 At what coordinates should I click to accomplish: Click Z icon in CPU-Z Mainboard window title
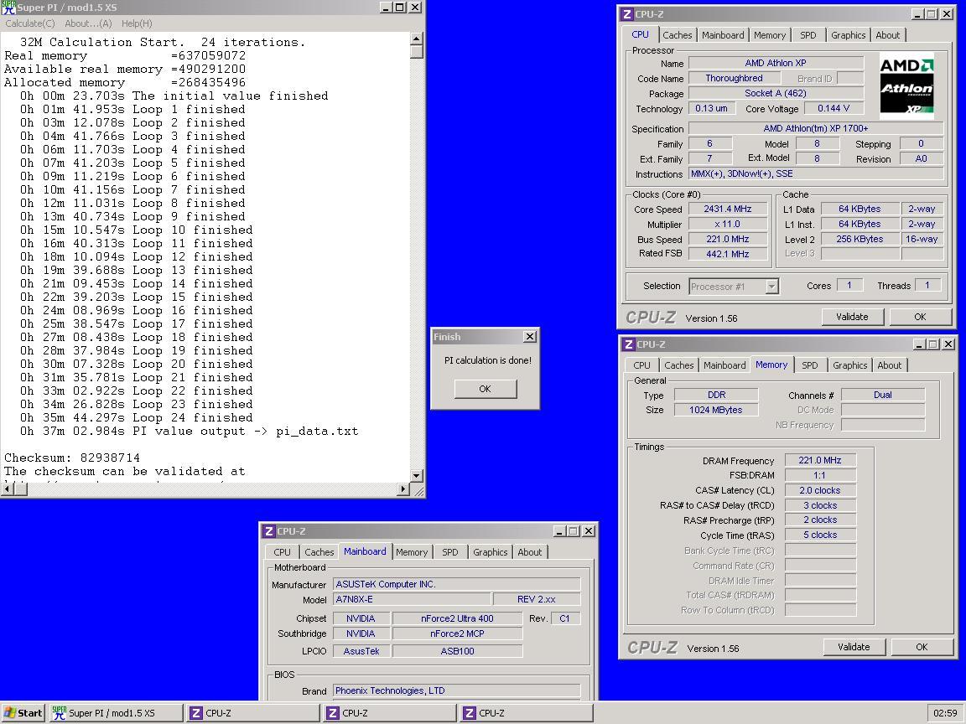(x=268, y=531)
